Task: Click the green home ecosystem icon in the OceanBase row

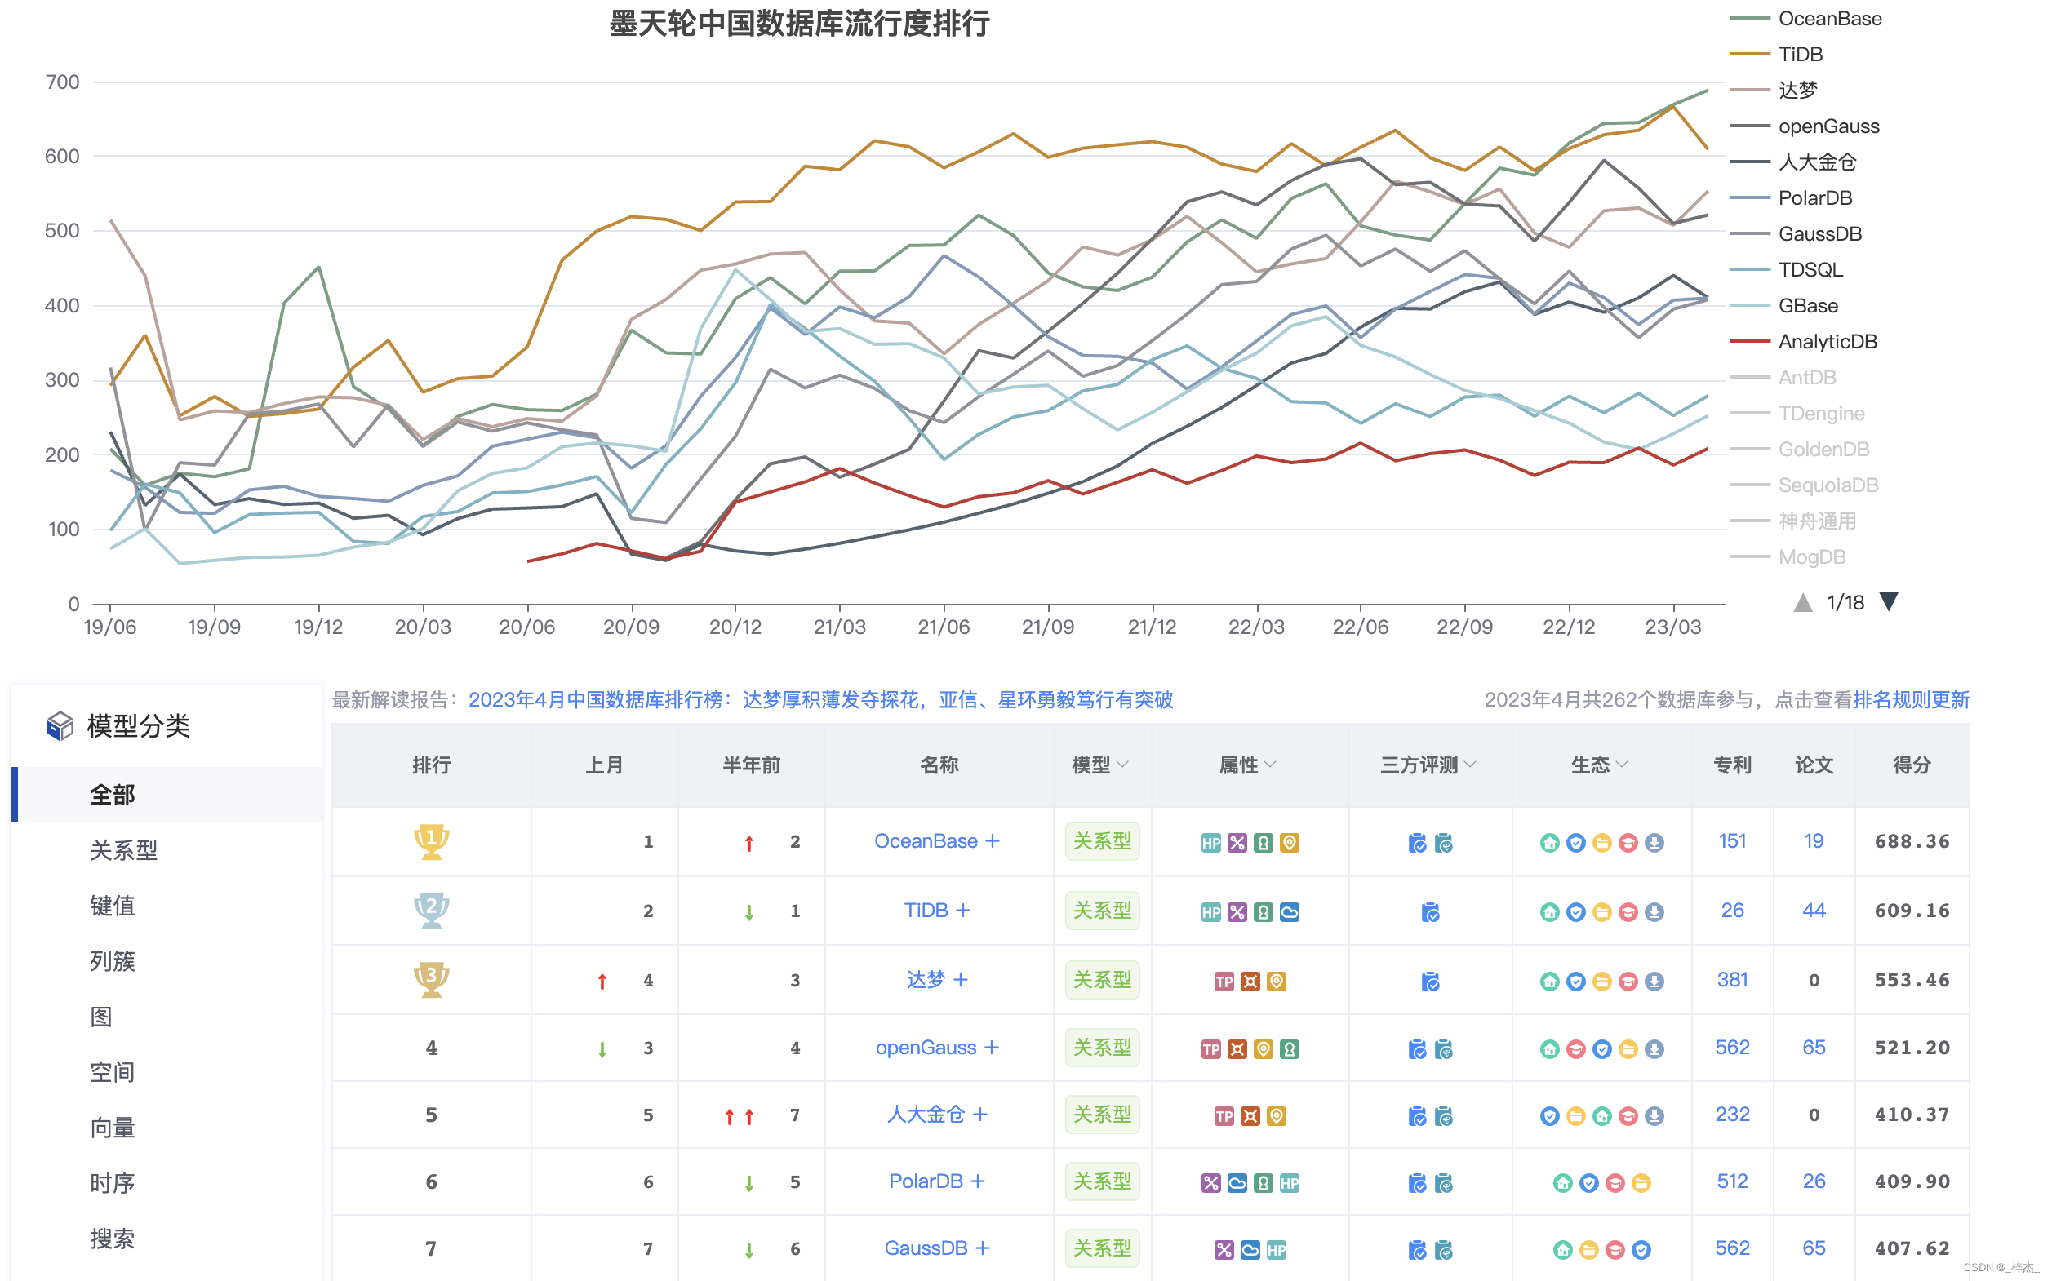Action: pos(1549,843)
